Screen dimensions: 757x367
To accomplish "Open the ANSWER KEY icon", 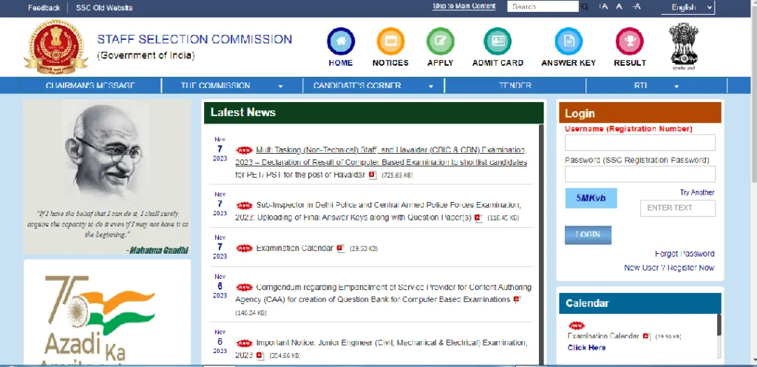I will (x=568, y=41).
